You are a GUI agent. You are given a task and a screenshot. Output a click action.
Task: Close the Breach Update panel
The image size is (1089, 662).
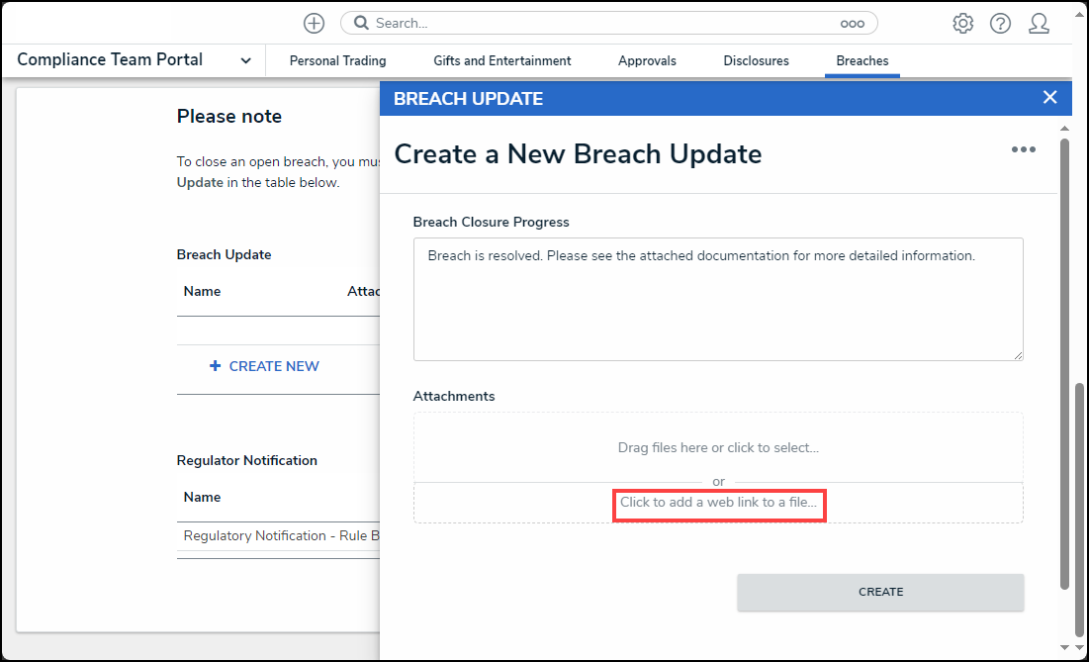click(x=1049, y=97)
